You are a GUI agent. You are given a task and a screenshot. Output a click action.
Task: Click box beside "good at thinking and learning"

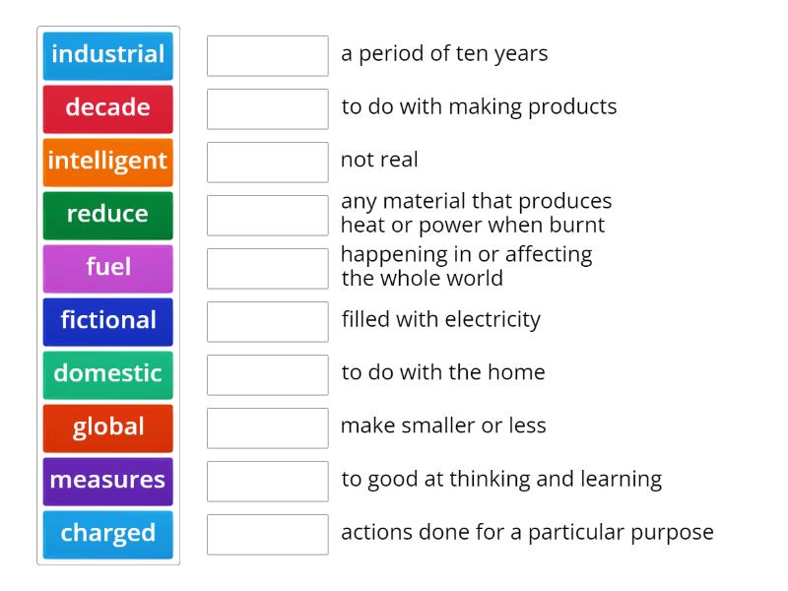[268, 481]
